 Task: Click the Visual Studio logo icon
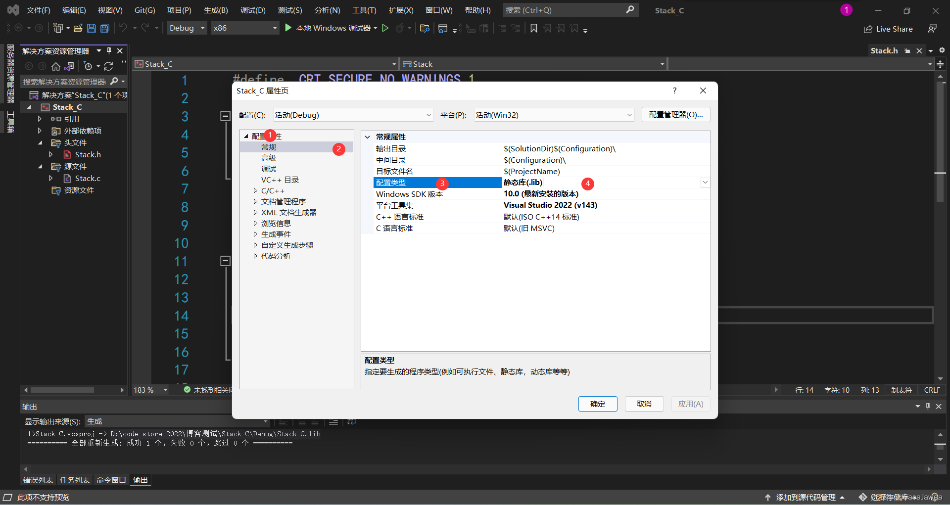coord(13,10)
